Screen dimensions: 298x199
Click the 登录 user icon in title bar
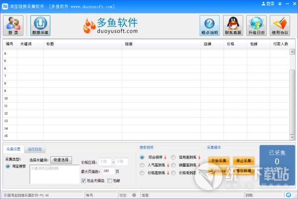[268, 3]
